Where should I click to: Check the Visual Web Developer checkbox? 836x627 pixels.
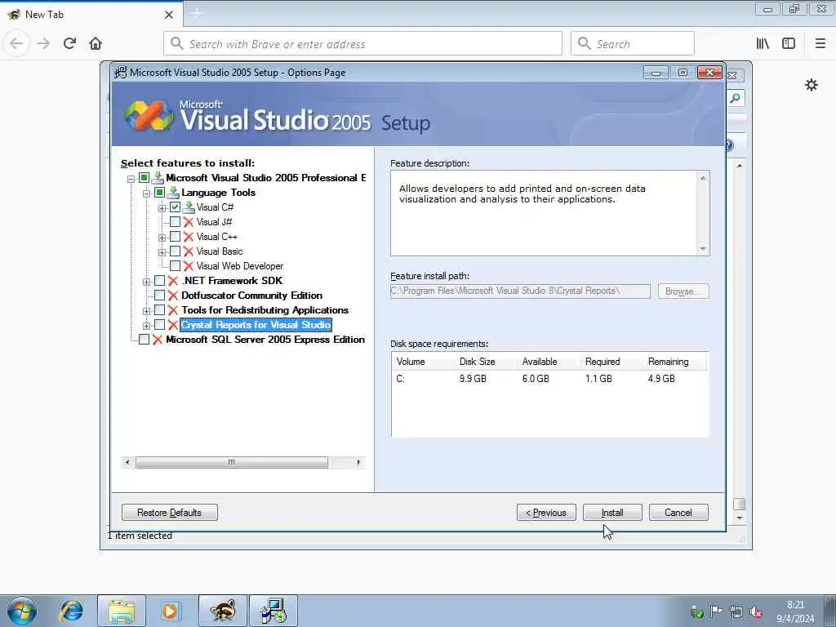[x=175, y=266]
